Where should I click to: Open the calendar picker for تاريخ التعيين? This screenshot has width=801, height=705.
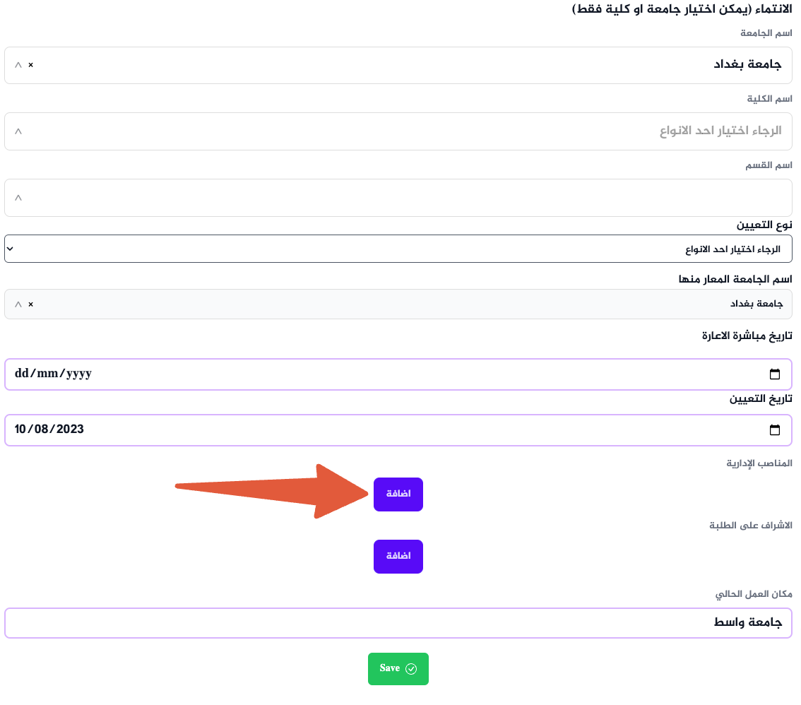pos(775,429)
